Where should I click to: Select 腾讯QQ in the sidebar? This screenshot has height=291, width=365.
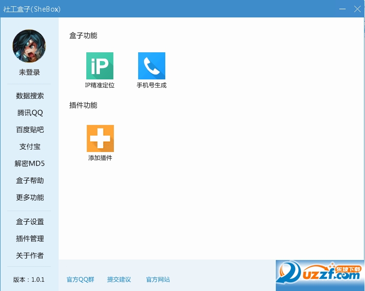[30, 113]
